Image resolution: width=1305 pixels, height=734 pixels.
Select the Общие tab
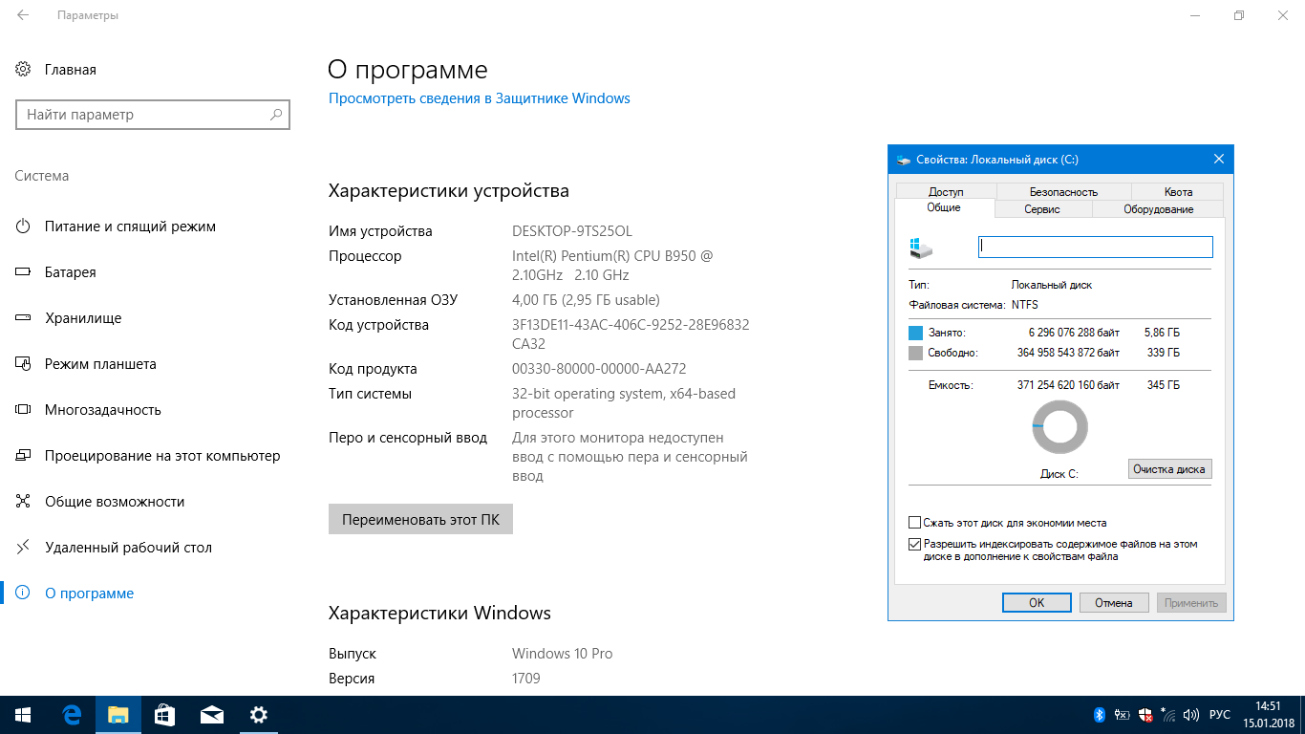944,207
